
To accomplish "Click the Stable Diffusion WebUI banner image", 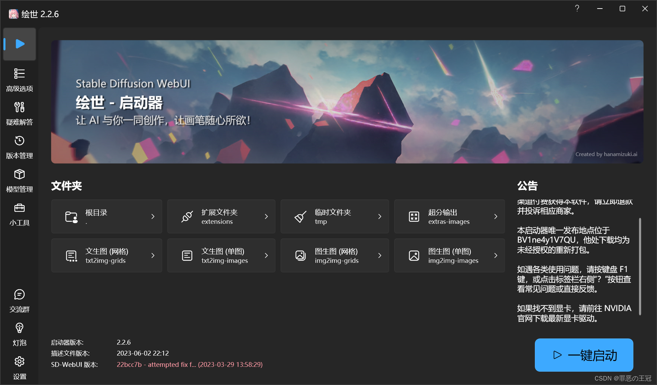I will [347, 102].
